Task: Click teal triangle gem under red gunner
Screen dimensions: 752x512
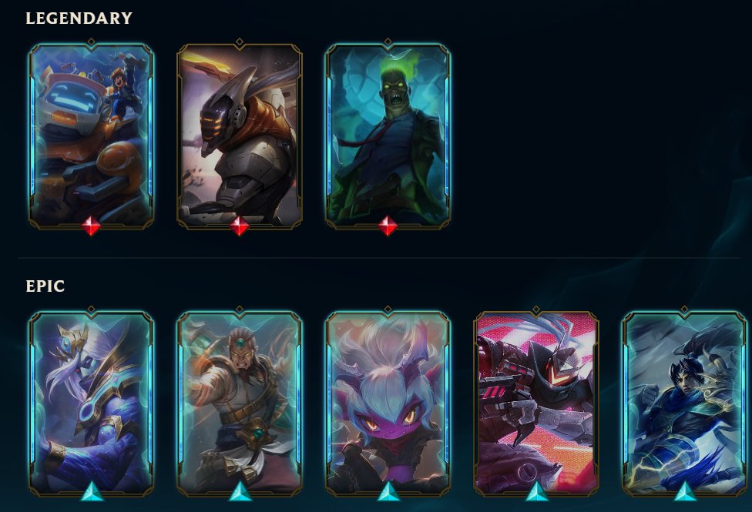Action: pyautogui.click(x=537, y=492)
